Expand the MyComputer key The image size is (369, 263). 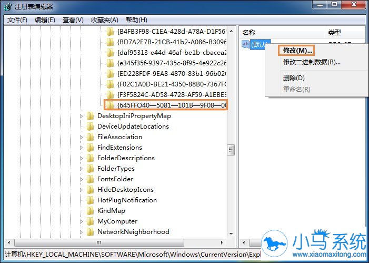82,221
